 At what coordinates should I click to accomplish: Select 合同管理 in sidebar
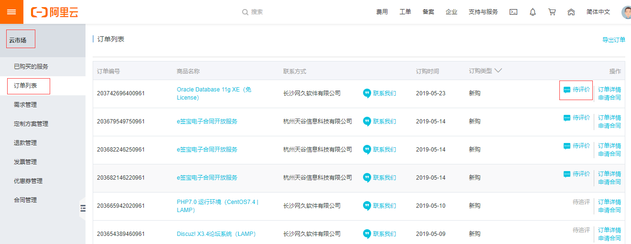[x=25, y=200]
